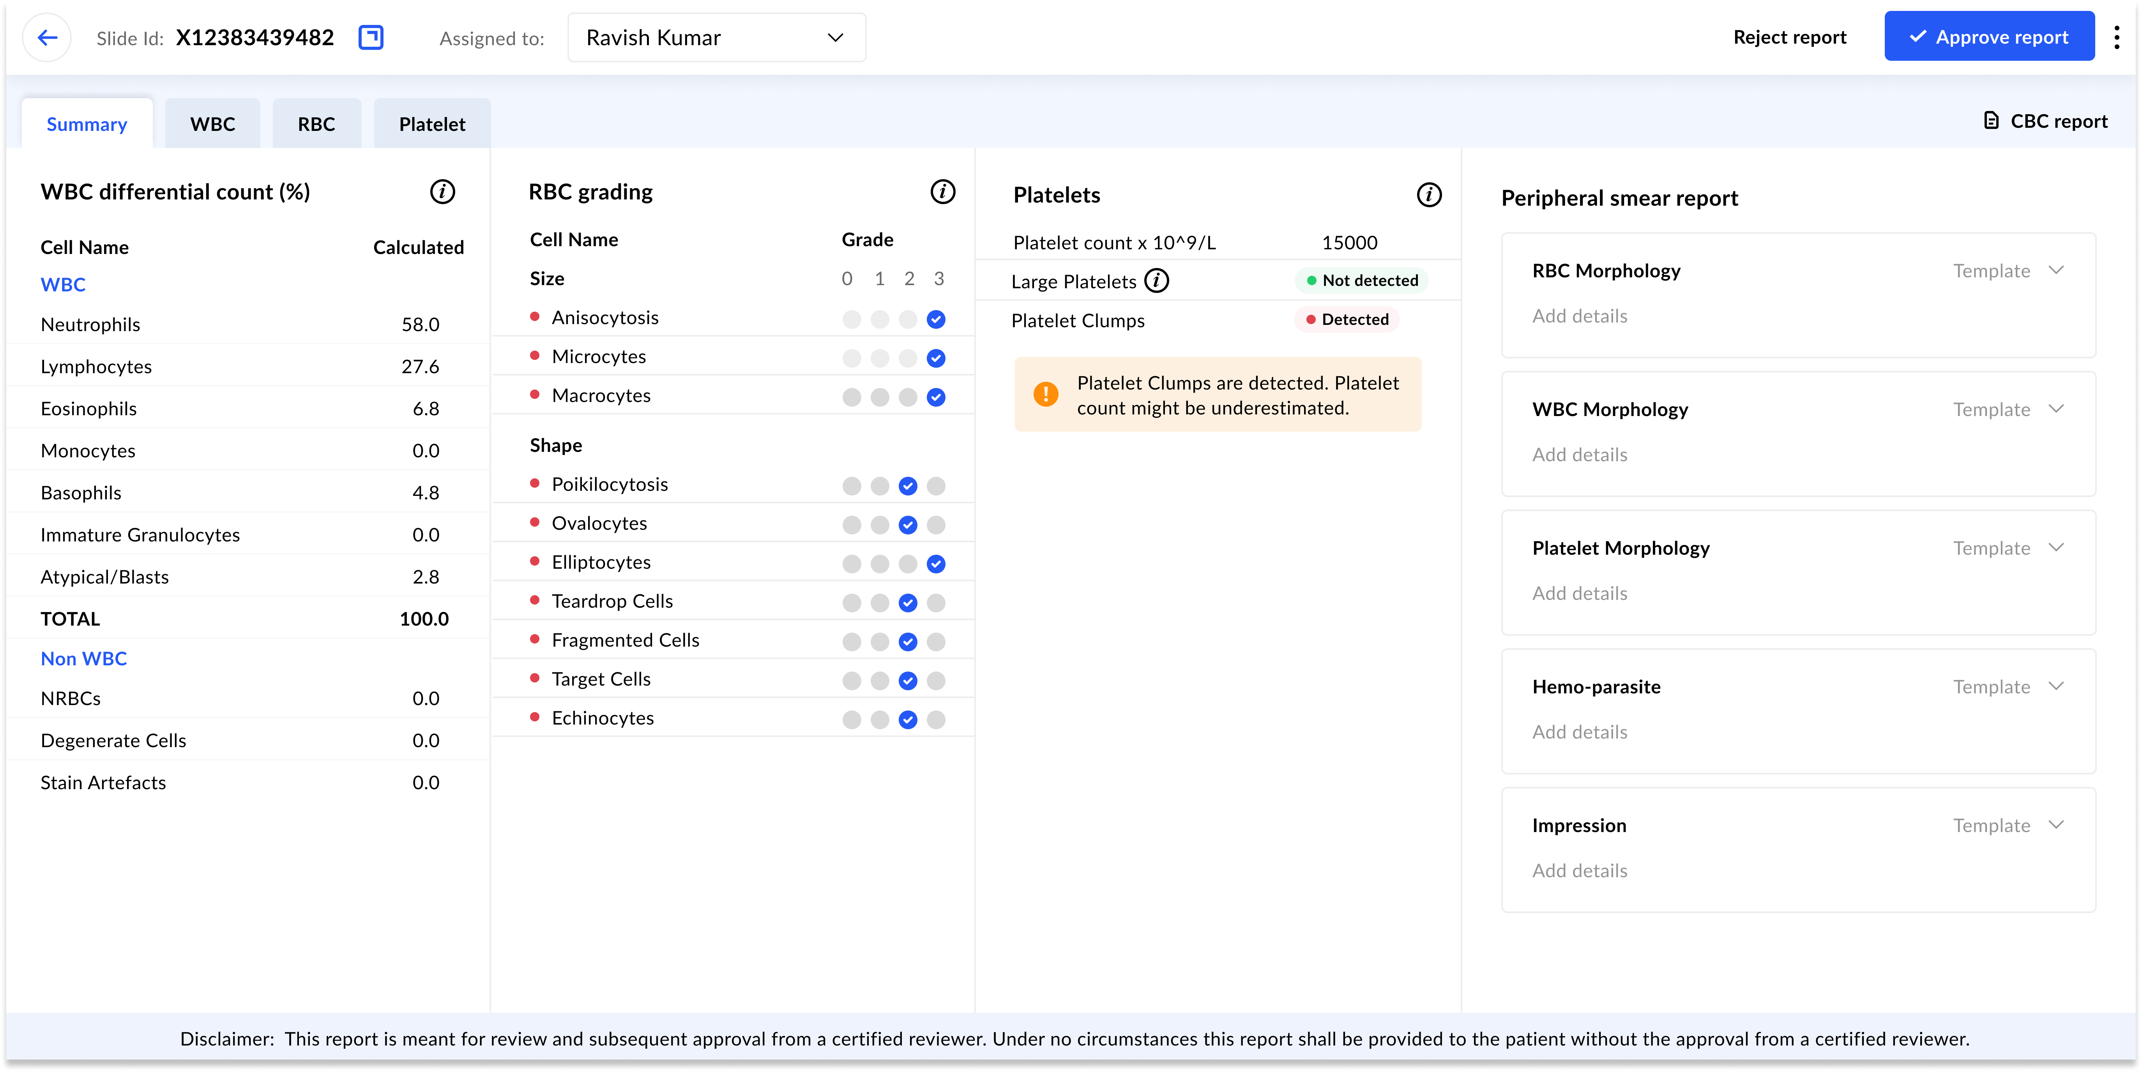Screen dimensions: 2142x1072
Task: Click the Atypical/Blasts value 2.8
Action: click(x=426, y=578)
